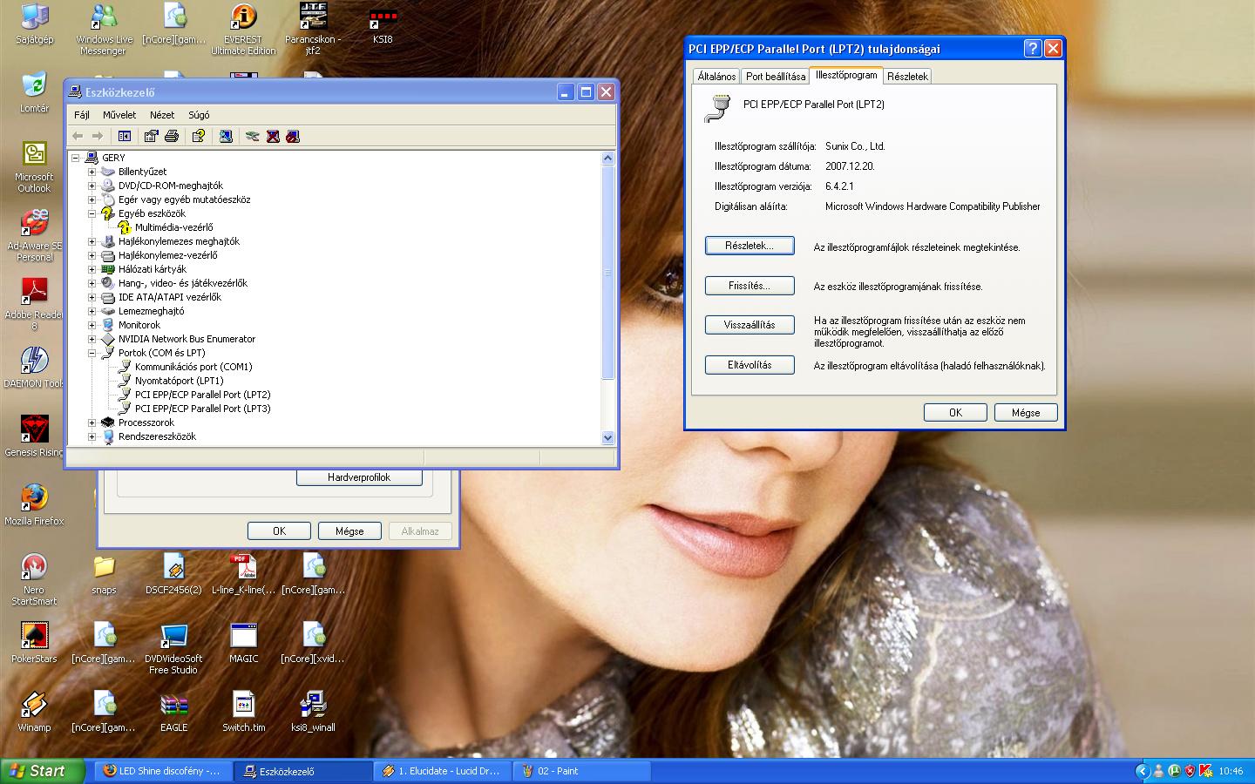1255x784 pixels.
Task: Click the Frissítés... button
Action: tap(750, 286)
